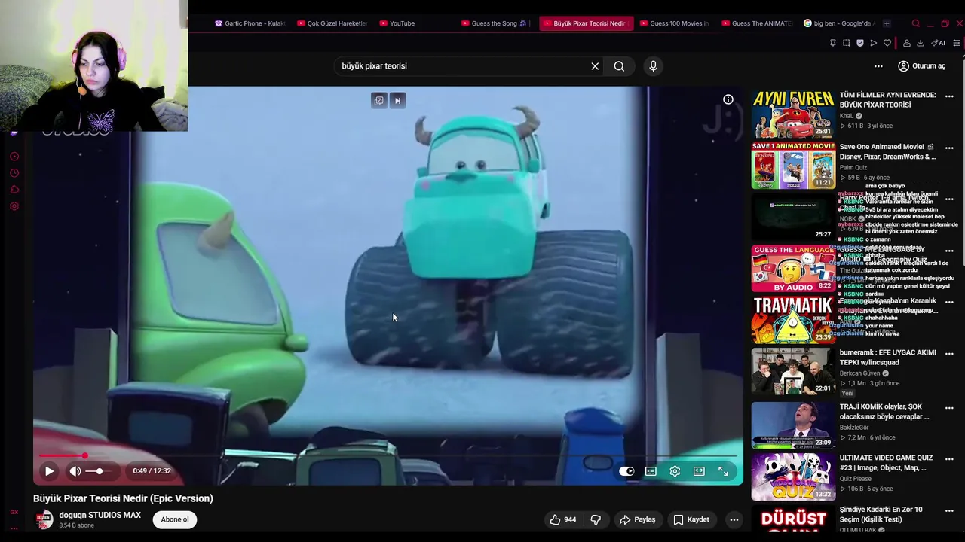Screen dimensions: 965x542
Task: Open the extensions cube icon in the sidebar
Action: coord(14,190)
